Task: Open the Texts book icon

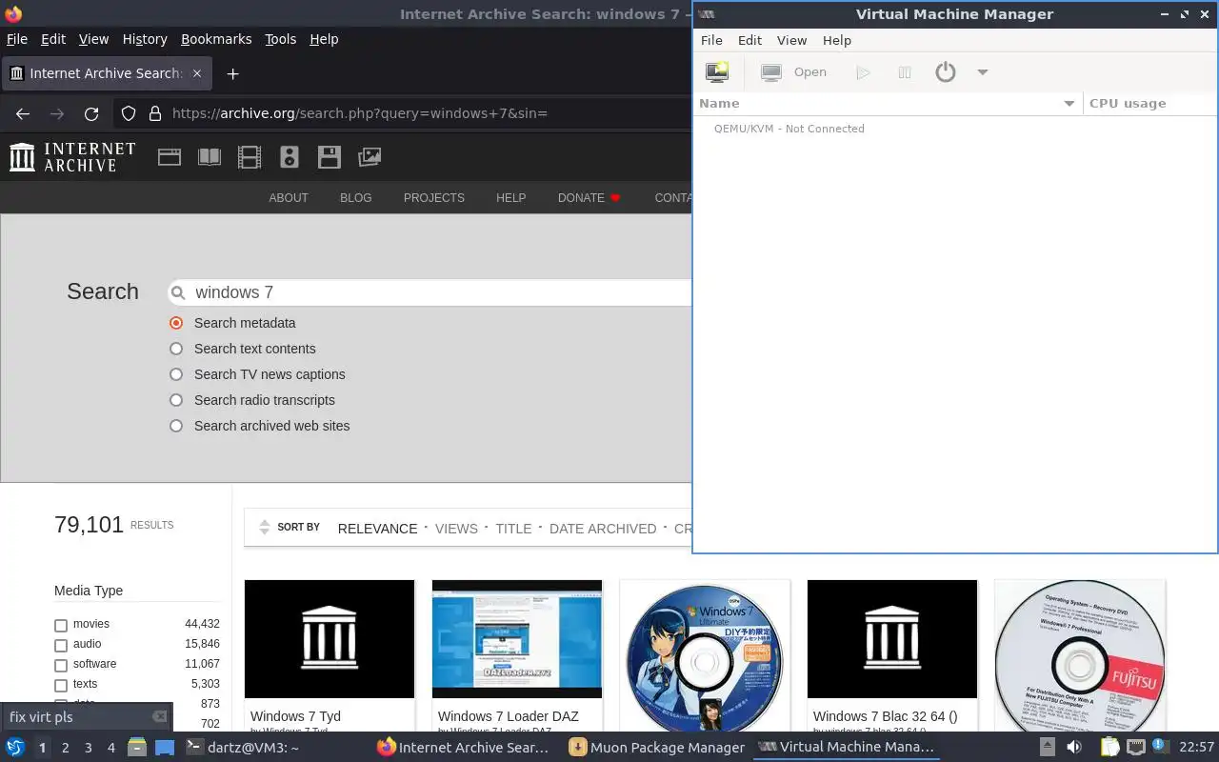Action: pyautogui.click(x=210, y=157)
